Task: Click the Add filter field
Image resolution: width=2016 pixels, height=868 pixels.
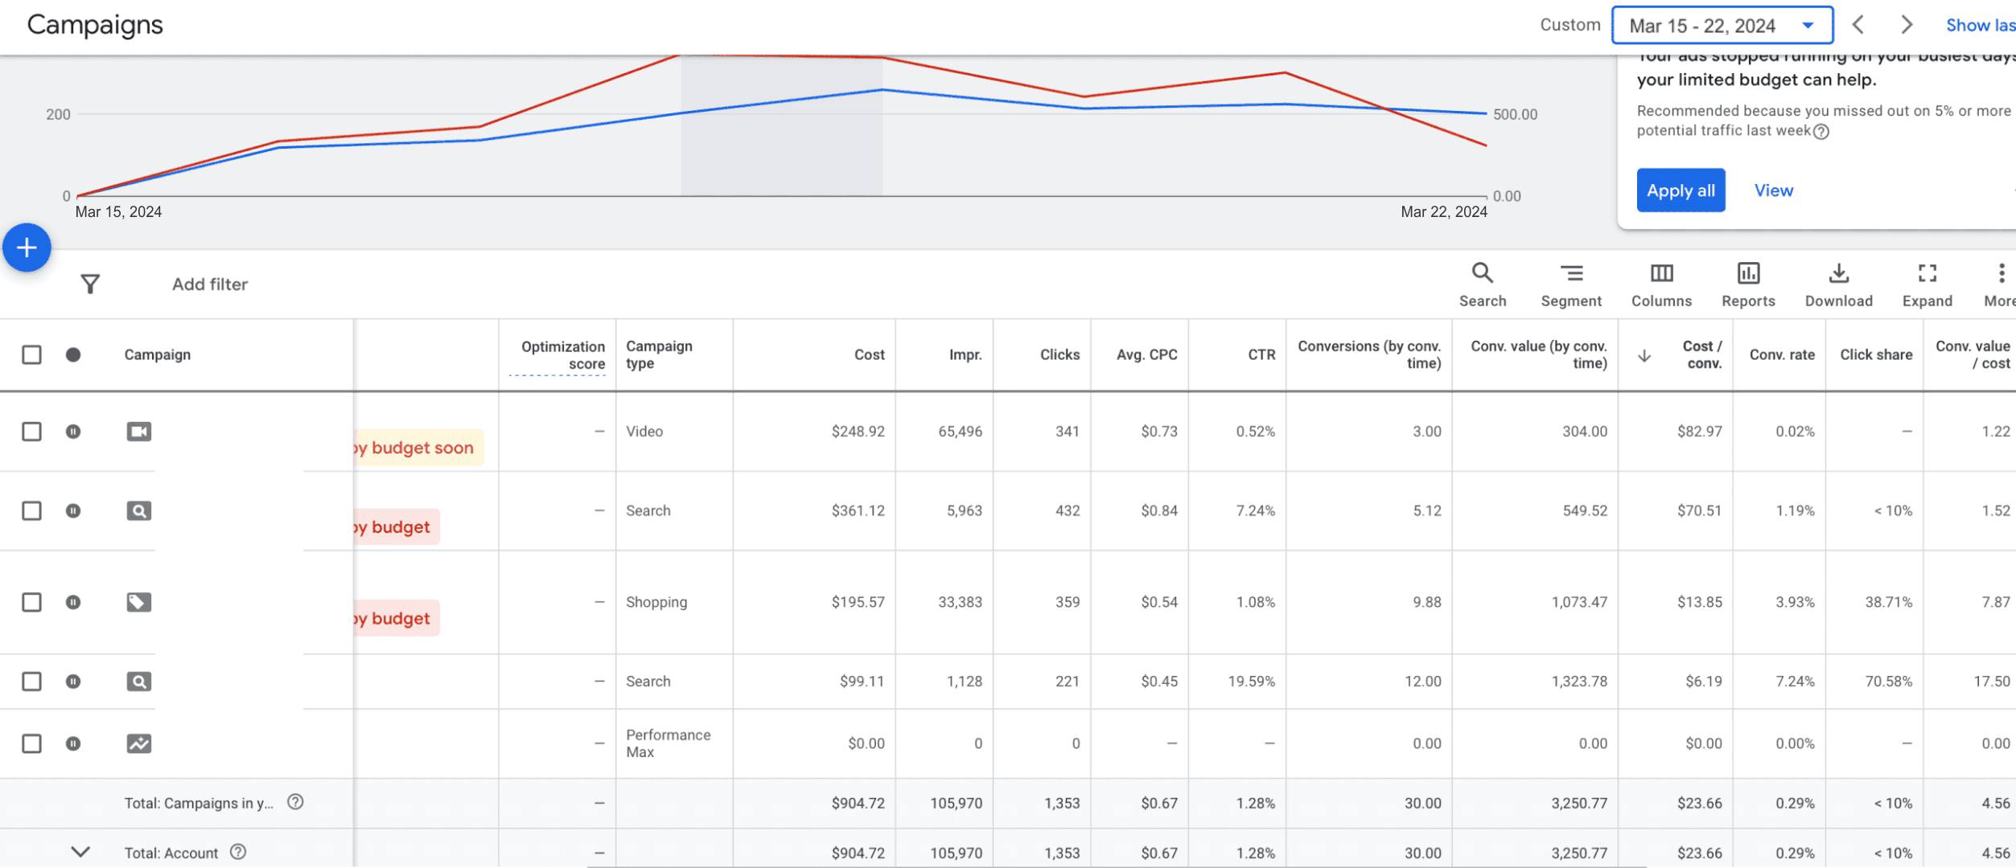Action: [210, 284]
